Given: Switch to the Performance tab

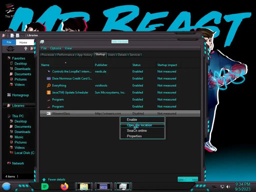Looking at the screenshot, I should point(66,55).
